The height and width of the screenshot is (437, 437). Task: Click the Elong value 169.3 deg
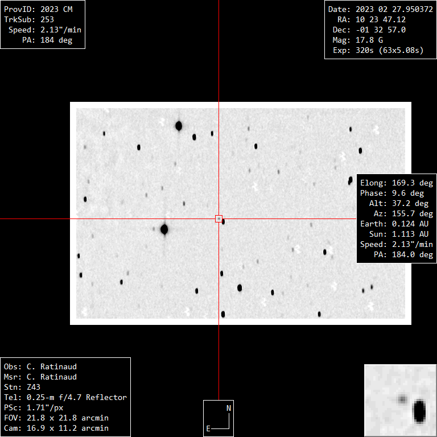pos(412,183)
